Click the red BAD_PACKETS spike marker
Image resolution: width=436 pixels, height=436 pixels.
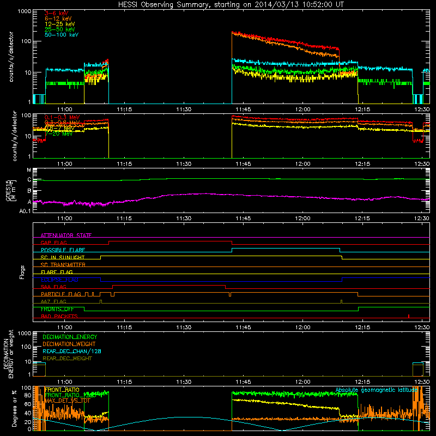[408, 316]
